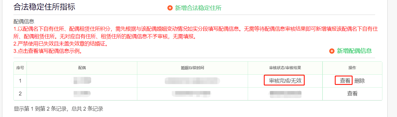
Task: Select the 序号 column header
Action: [20, 68]
